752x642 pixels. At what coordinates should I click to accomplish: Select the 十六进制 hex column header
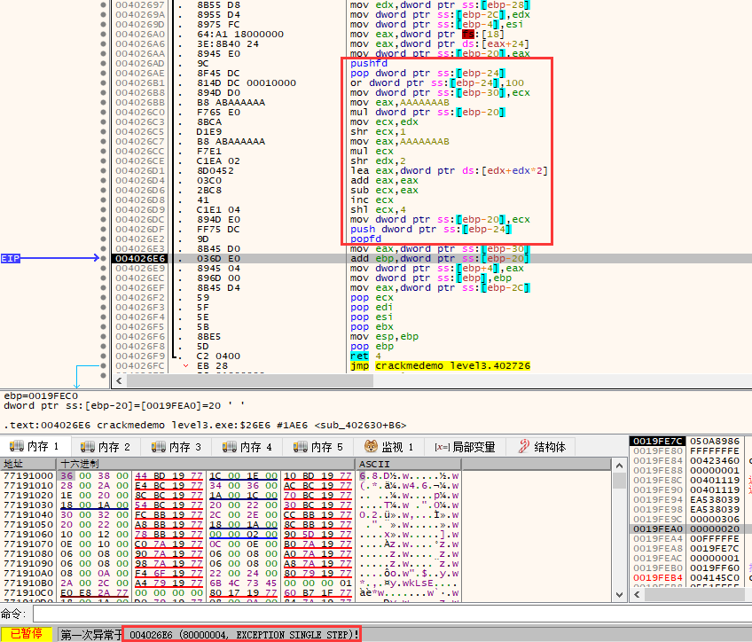click(206, 464)
